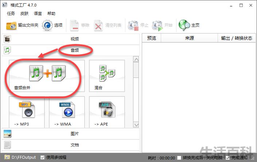Close the 格式工厂 window

coord(251,5)
